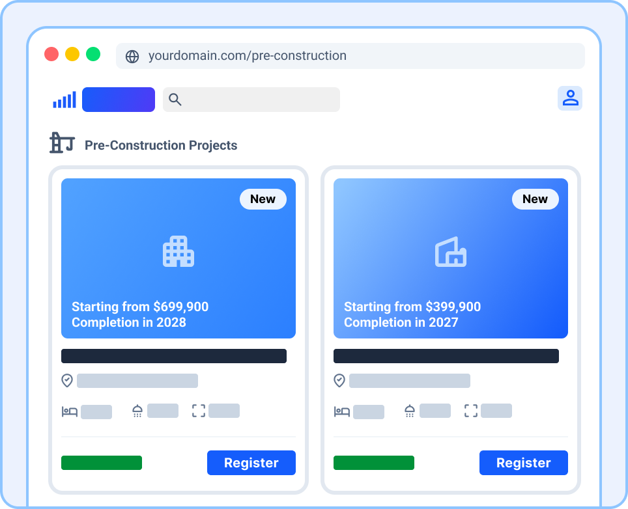This screenshot has height=509, width=628.
Task: Click the apartment building icon on first card
Action: coord(178,252)
